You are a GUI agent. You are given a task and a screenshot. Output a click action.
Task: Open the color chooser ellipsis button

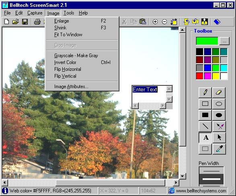coord(224,41)
